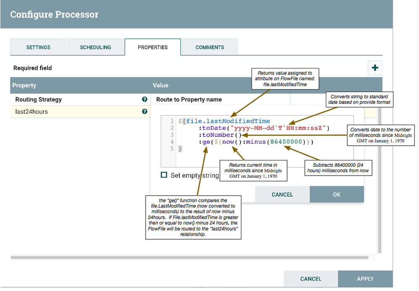
Task: Cancel the expression editor popup
Action: pos(282,194)
